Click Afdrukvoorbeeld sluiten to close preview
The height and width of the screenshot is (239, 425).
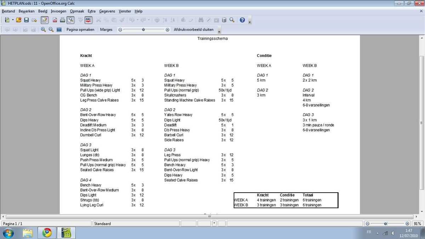click(193, 30)
